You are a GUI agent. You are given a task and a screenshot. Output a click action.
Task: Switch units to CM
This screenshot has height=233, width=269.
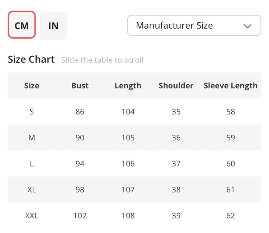point(22,25)
